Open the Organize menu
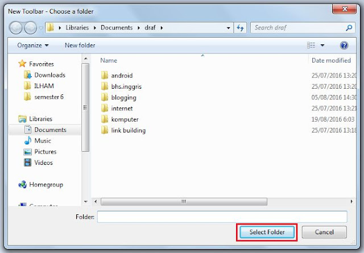This screenshot has height=253, width=364. 33,45
